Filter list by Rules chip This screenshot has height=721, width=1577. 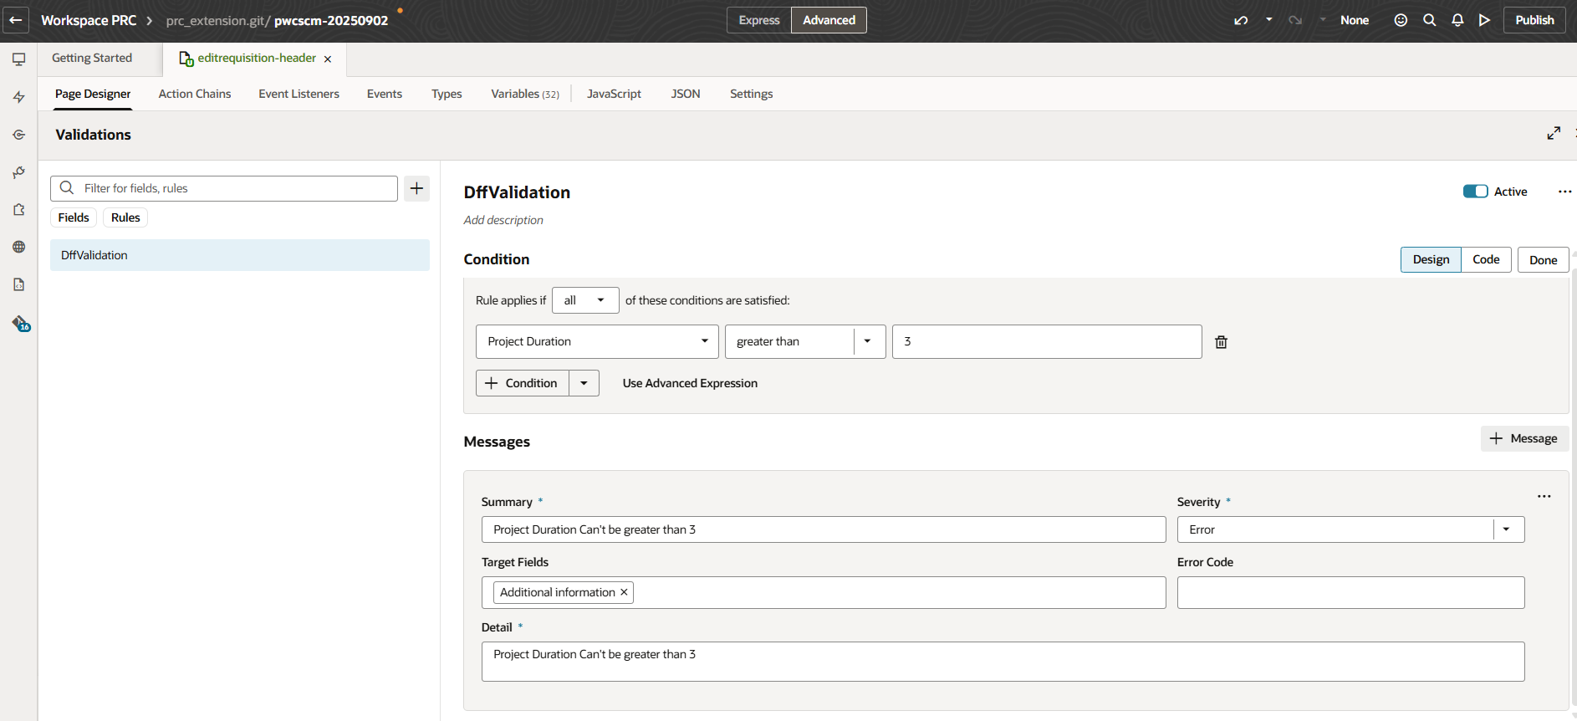click(x=125, y=217)
